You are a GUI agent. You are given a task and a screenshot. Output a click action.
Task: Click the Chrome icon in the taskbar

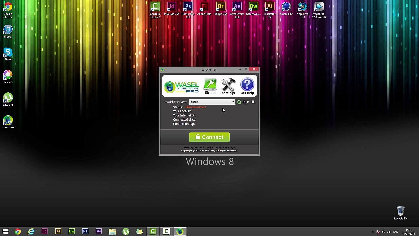click(x=18, y=232)
